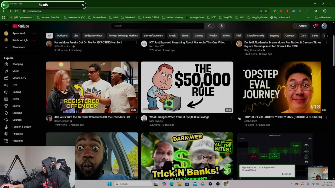Screen dimensions: 335x188
Task: Open options for 48 Hours TikToker video
Action: (x=137, y=118)
